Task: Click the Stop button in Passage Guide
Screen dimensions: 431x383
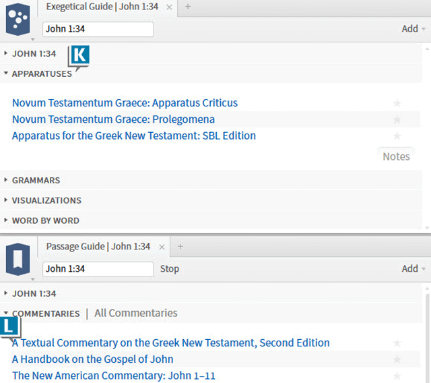Action: coord(170,269)
